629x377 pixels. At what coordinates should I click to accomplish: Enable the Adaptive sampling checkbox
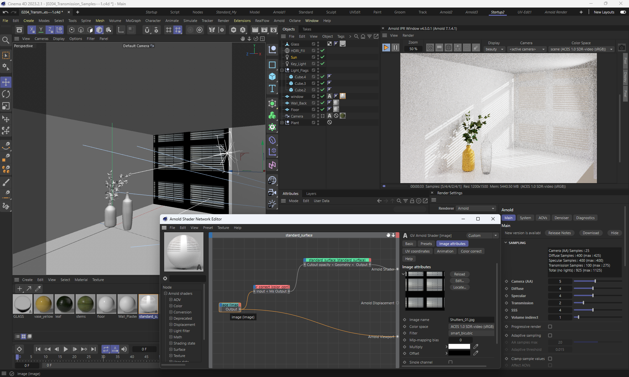point(550,335)
